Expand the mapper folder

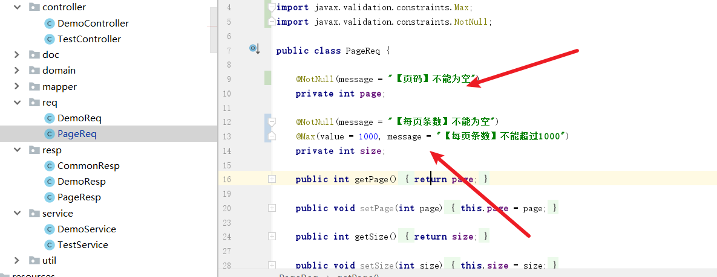point(18,87)
